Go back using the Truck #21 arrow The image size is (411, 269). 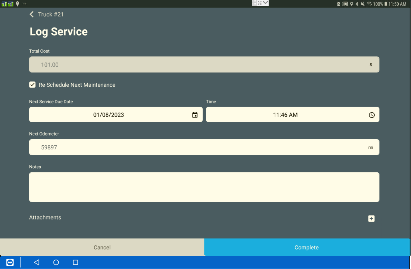tap(32, 14)
